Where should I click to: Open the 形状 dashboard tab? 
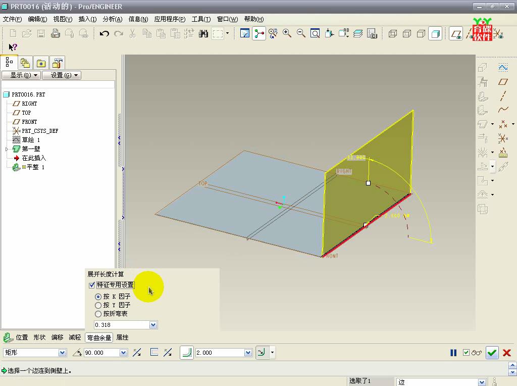39,337
